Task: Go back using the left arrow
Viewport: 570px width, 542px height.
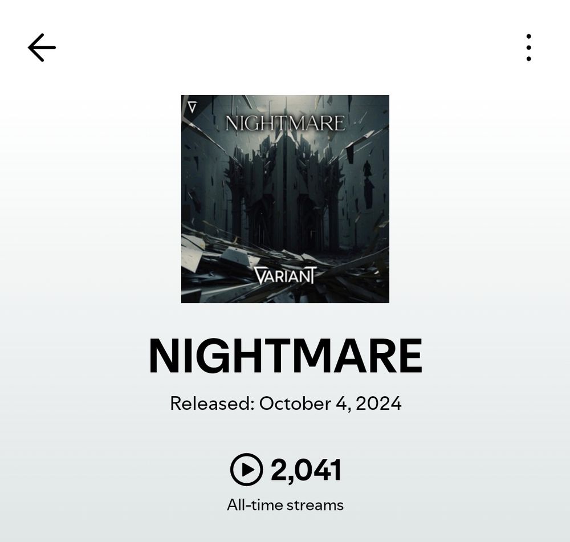Action: [x=42, y=48]
